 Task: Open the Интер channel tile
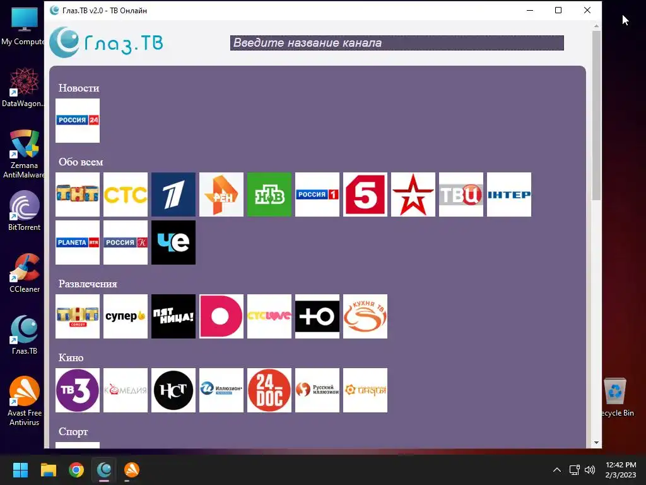pyautogui.click(x=509, y=195)
